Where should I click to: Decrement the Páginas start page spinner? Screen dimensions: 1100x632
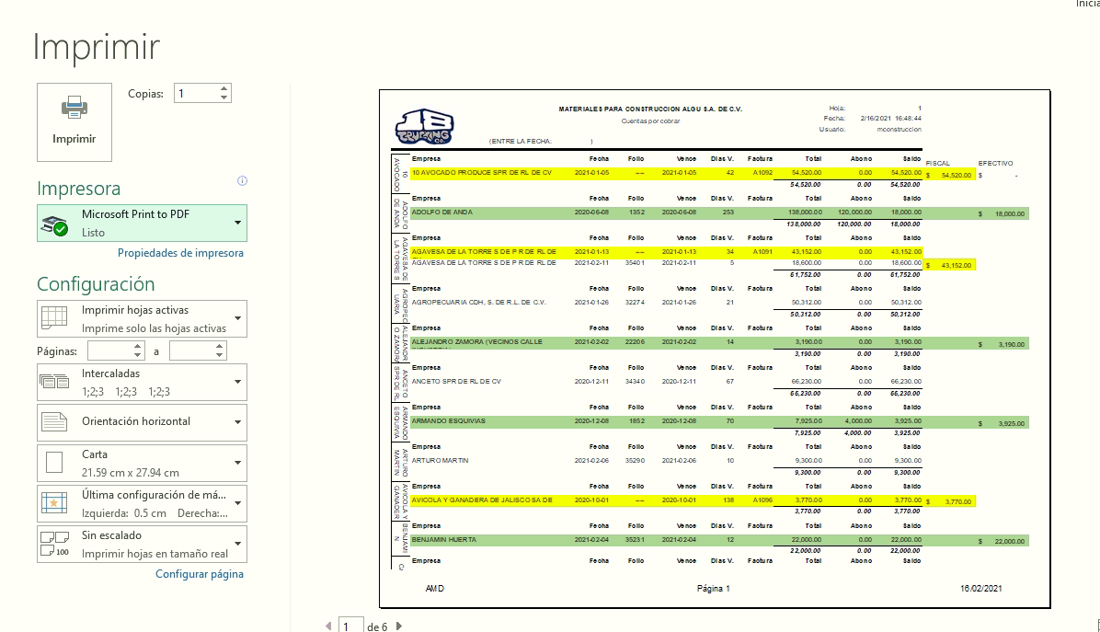tap(138, 355)
